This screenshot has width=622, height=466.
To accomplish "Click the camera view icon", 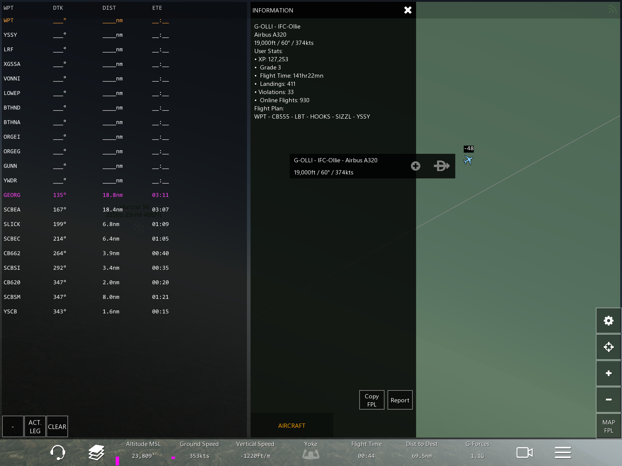I will click(525, 452).
